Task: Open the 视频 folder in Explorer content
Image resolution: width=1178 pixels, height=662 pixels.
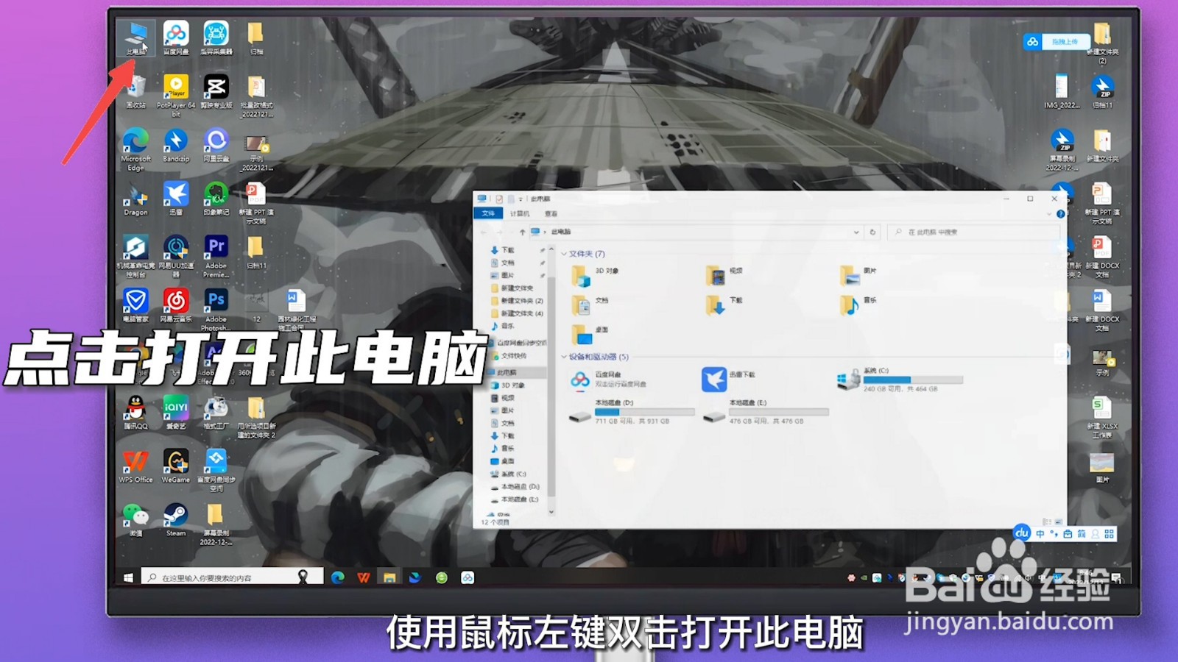Action: (725, 276)
